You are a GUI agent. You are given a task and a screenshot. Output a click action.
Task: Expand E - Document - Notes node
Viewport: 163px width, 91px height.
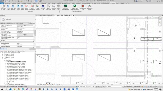point(3,54)
